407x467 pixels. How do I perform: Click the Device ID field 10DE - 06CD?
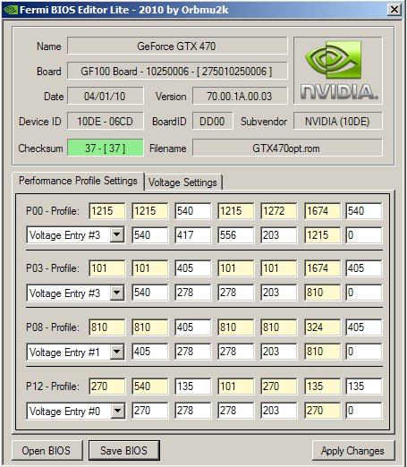[106, 121]
